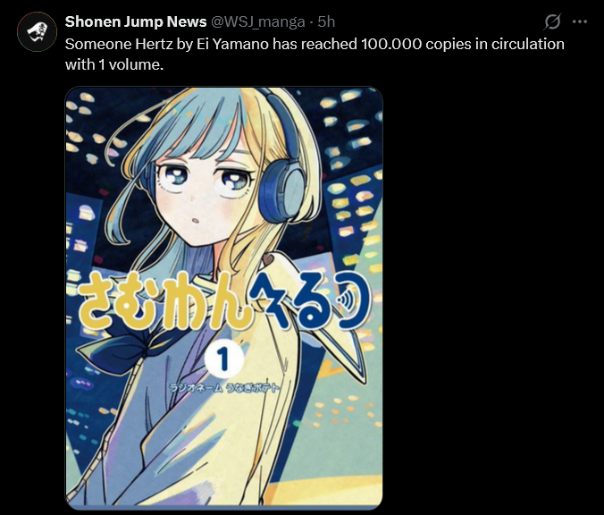
Task: Click the small subtitle ラジオネーム うなぎポテト
Action: coord(223,387)
